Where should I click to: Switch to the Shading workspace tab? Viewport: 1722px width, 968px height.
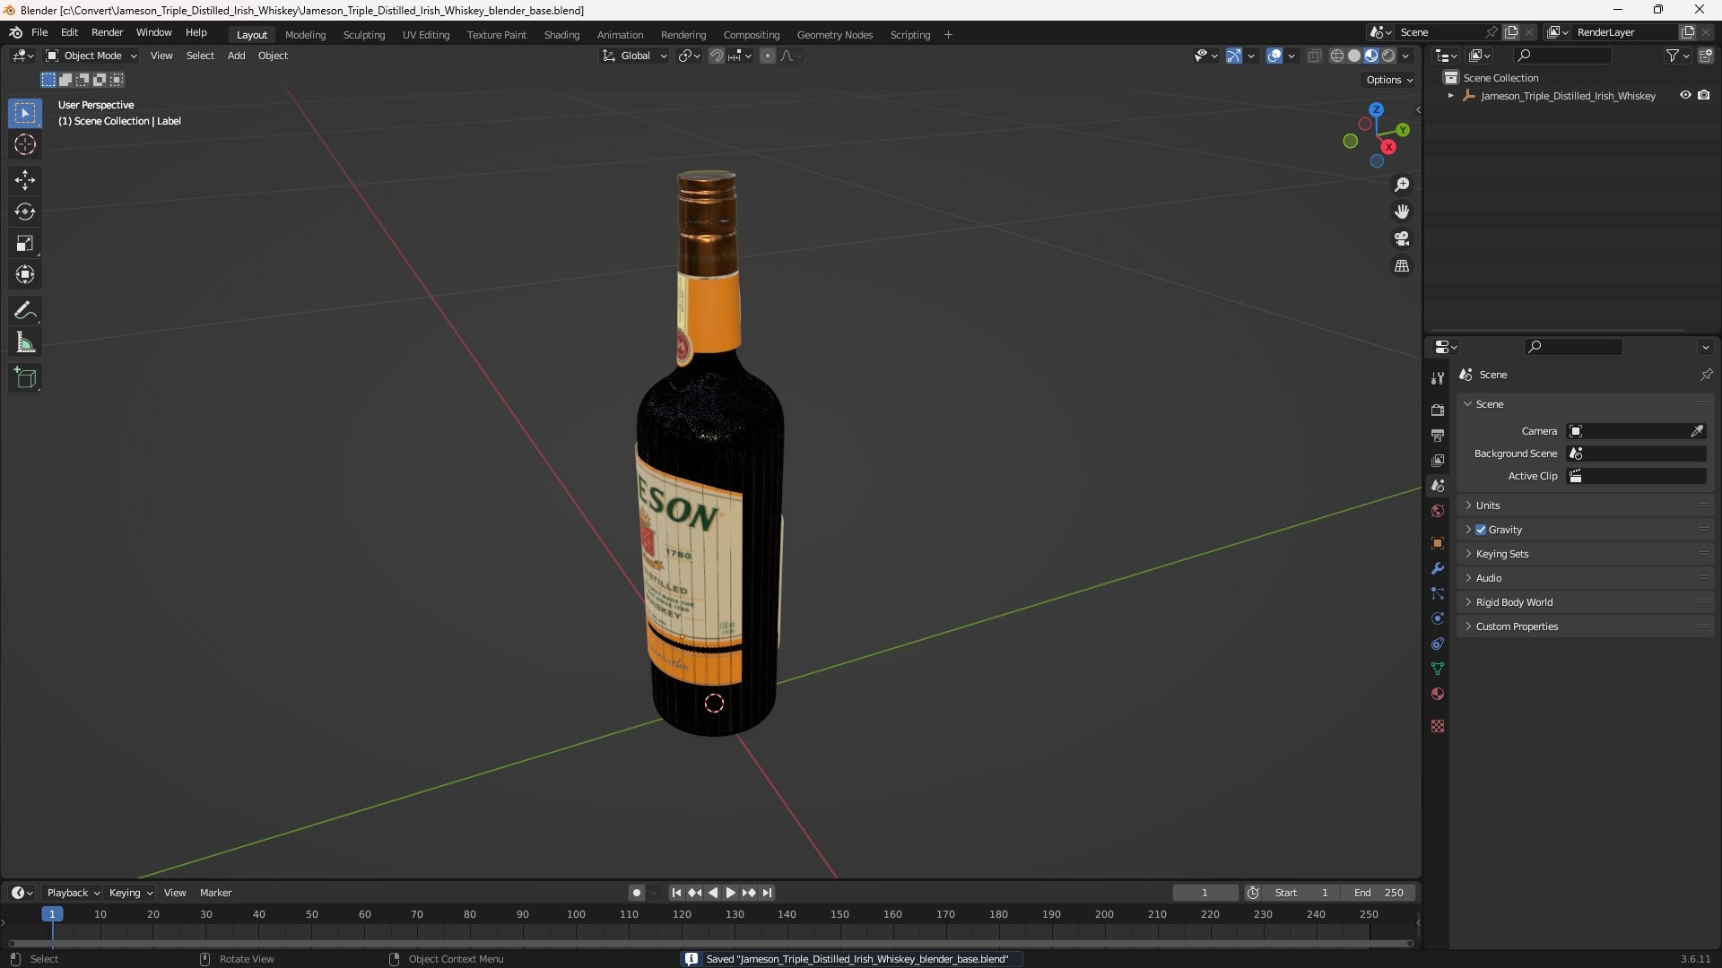point(561,35)
